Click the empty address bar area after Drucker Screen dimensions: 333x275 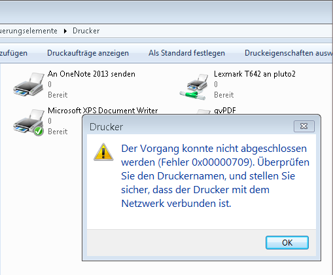click(216, 31)
